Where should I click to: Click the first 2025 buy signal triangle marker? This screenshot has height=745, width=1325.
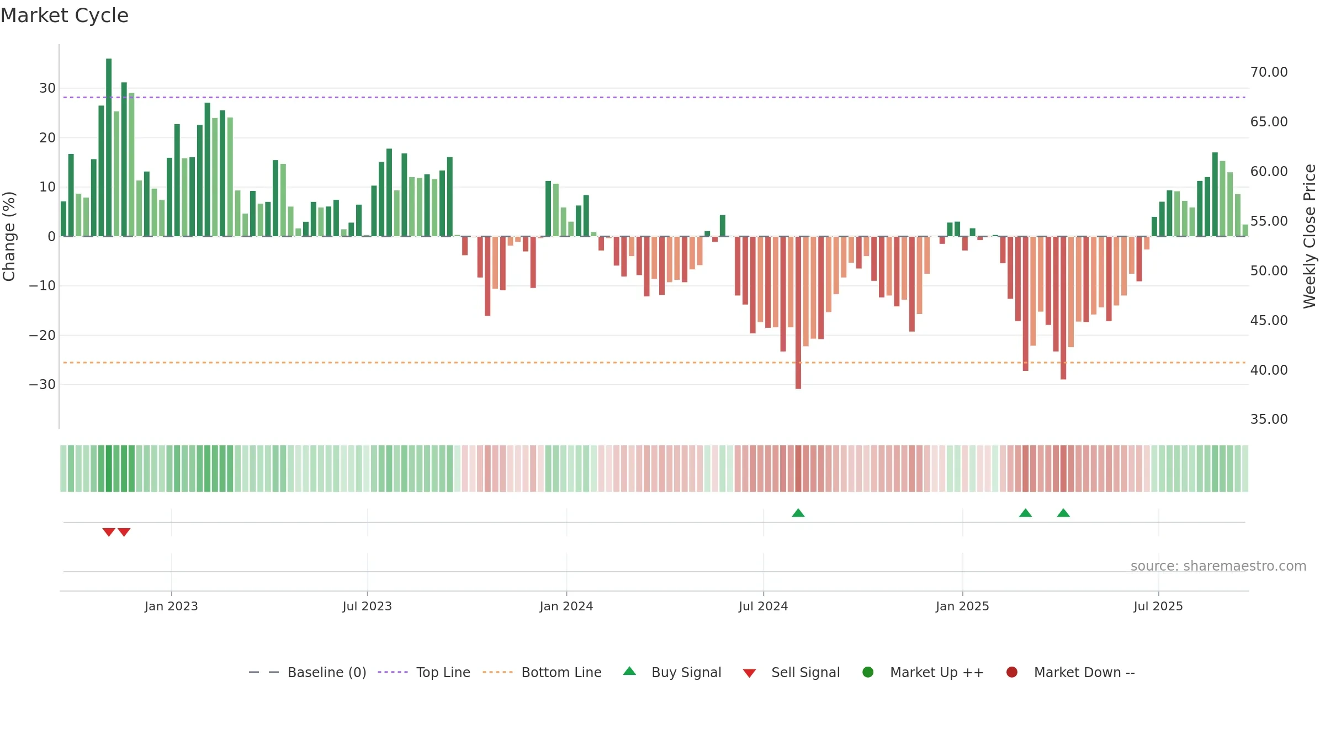pos(1026,513)
